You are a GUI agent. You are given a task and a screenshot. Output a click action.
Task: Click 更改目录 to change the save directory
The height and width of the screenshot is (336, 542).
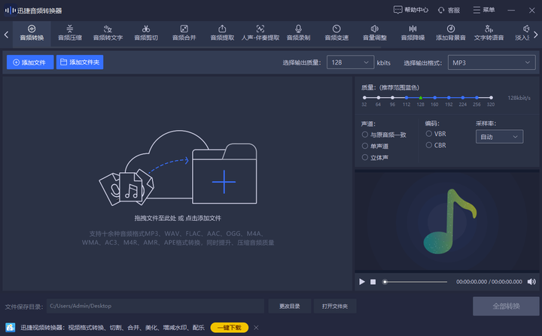(x=290, y=306)
